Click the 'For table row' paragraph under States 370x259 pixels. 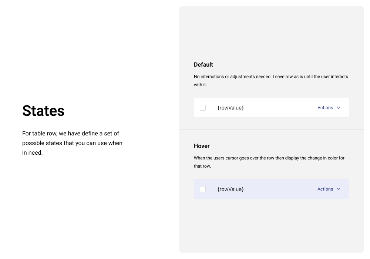click(72, 143)
